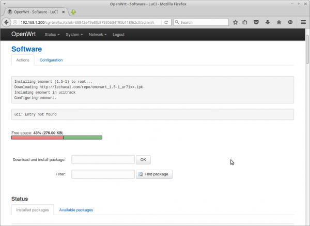Focus the Download and install package field
Screen dimensions: 310x226
[103, 159]
